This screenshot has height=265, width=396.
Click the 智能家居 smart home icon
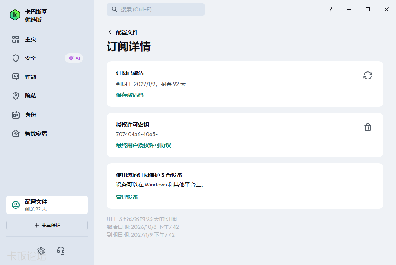click(x=16, y=133)
